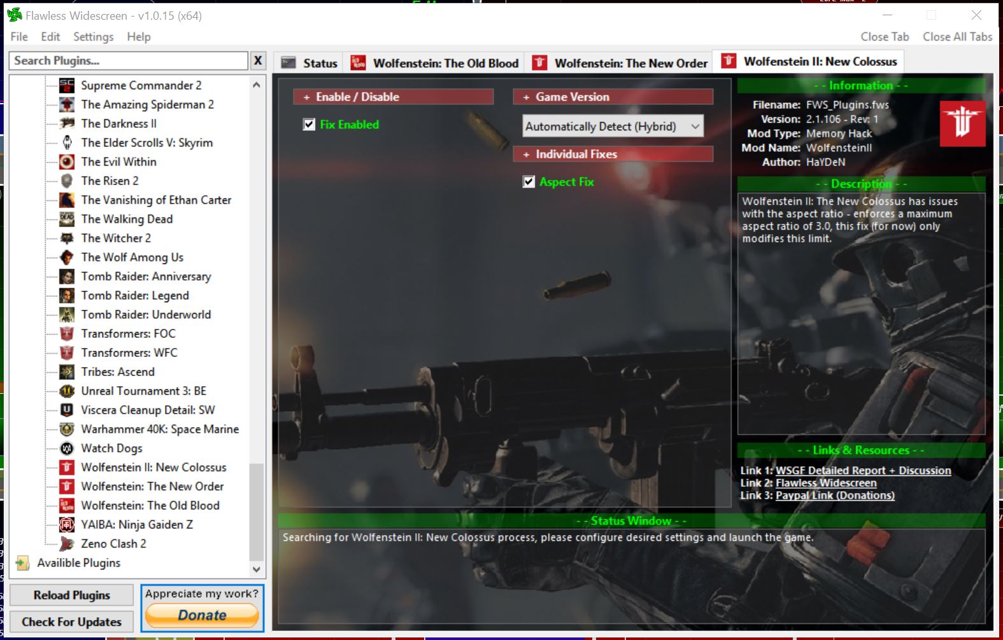This screenshot has width=1003, height=640.
Task: Click plugin list scrollbar down arrow
Action: point(256,569)
